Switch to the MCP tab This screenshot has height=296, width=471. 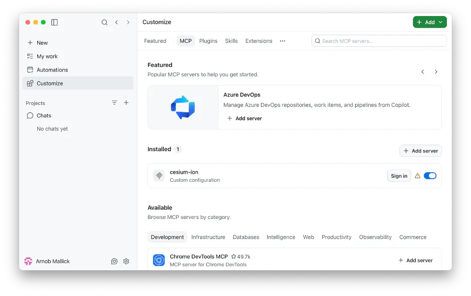coord(186,41)
